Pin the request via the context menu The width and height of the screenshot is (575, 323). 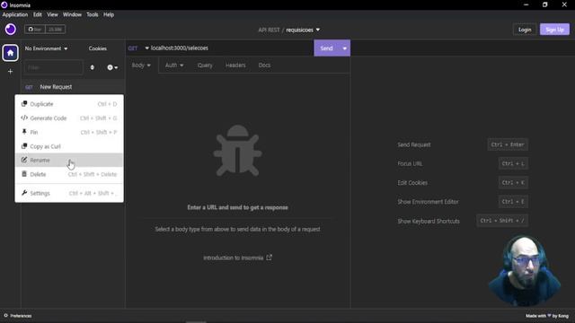[x=69, y=132]
